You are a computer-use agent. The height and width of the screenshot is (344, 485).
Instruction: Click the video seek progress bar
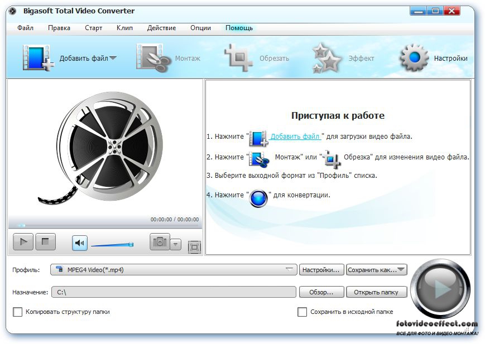pos(105,225)
